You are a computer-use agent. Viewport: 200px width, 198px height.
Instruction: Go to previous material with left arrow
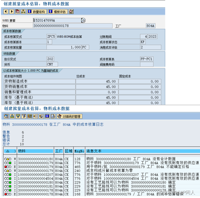pyautogui.click(x=6, y=12)
